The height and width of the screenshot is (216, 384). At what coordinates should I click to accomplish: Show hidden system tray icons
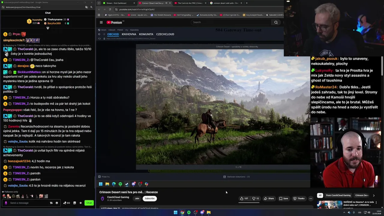(344, 212)
